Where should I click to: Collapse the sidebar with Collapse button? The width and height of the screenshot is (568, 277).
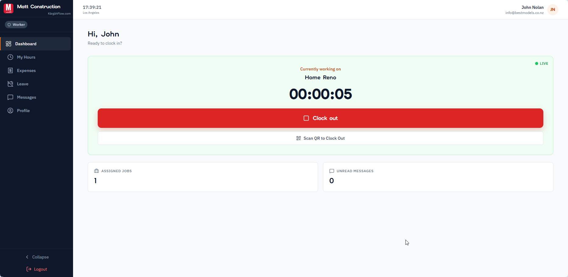(37, 257)
